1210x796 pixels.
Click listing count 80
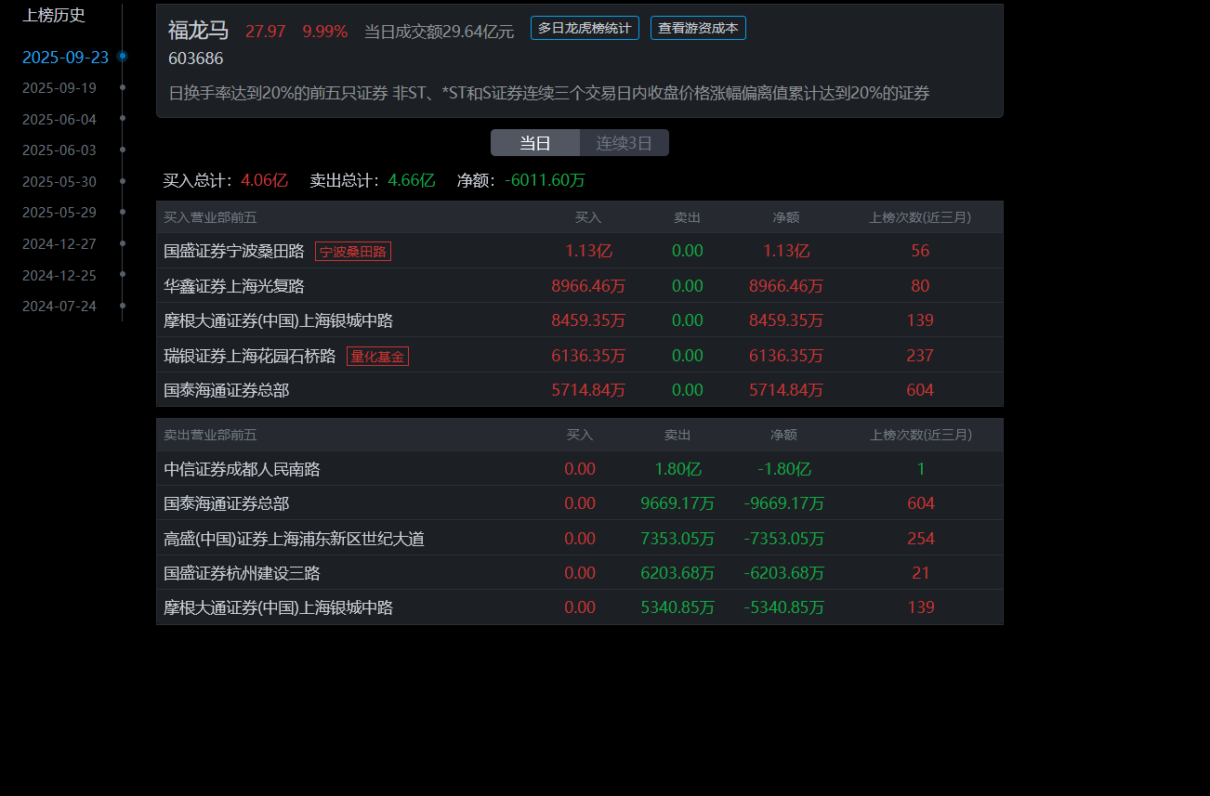pos(920,286)
